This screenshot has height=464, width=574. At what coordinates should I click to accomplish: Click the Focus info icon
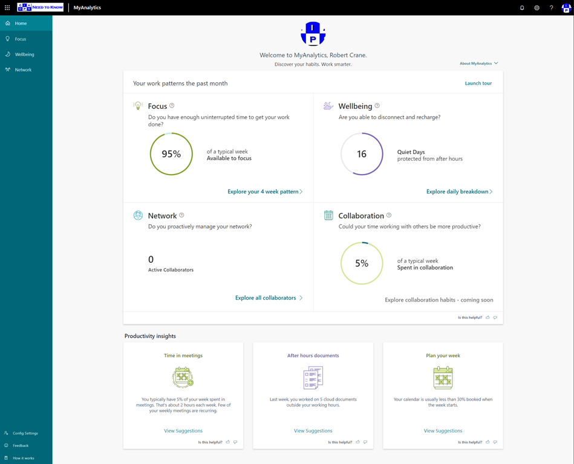[x=172, y=106]
